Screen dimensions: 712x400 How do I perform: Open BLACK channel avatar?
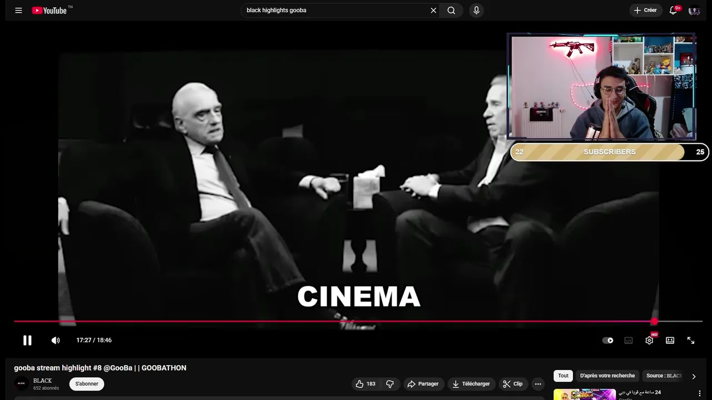tap(21, 383)
